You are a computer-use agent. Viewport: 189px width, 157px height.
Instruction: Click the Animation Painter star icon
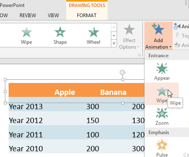[x=177, y=45]
